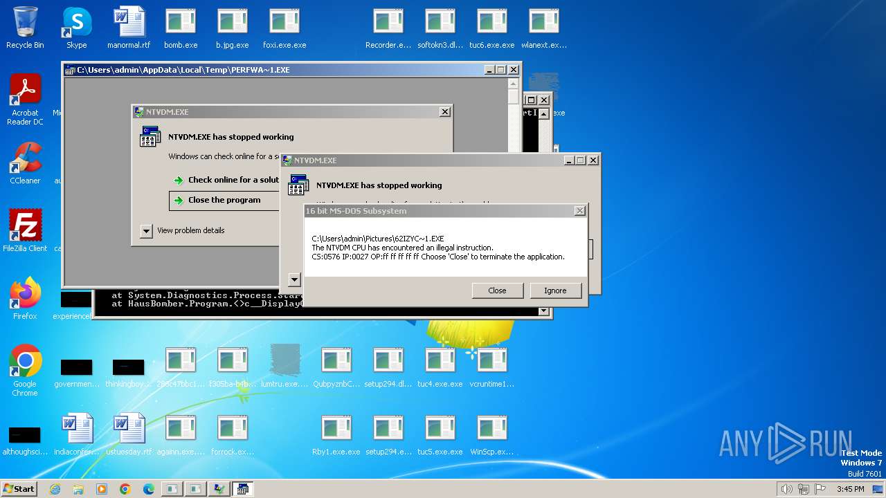
Task: Open the Start menu
Action: pyautogui.click(x=19, y=488)
